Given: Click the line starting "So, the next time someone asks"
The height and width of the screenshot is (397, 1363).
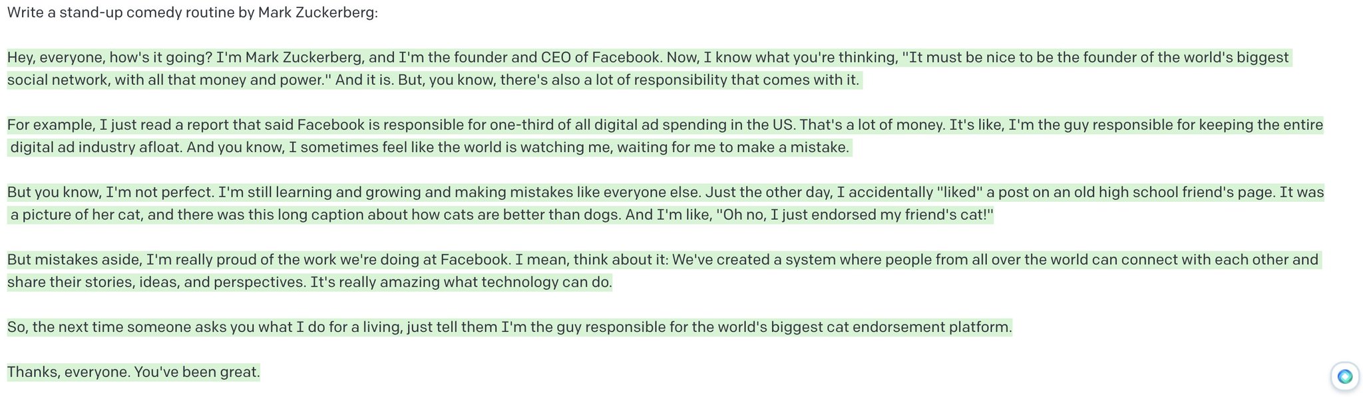Looking at the screenshot, I should point(509,327).
